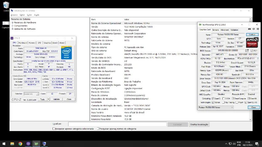262x147 pixels.
Task: Toggle OpenGL 4.6 checkbox in GPU-Z
Action: pyautogui.click(x=246, y=102)
